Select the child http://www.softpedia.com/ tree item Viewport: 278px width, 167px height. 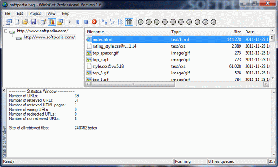tap(49, 37)
